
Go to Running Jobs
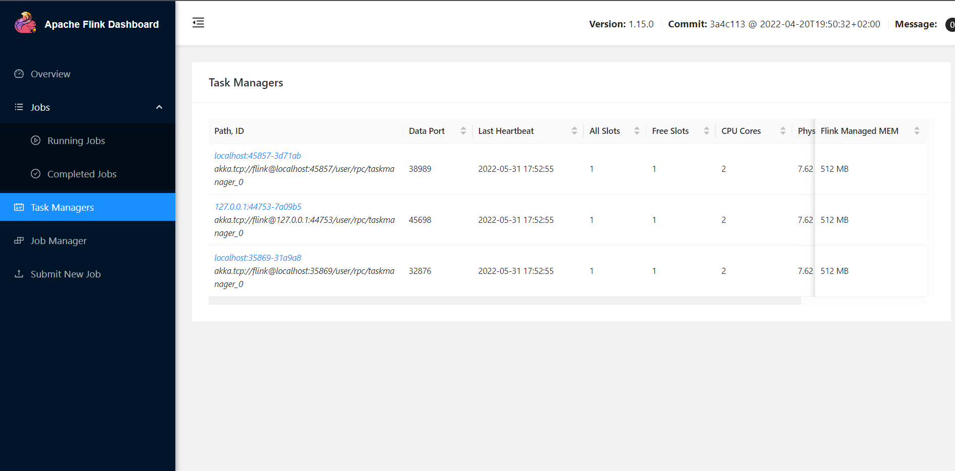tap(87, 140)
